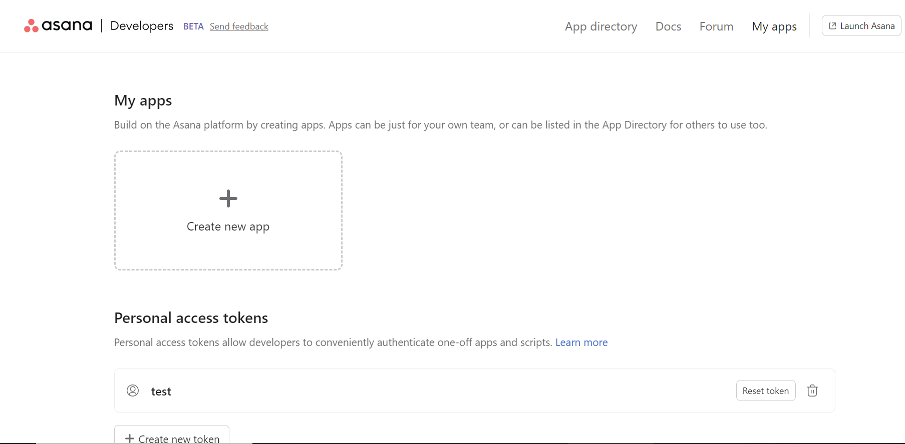Delete the test token with trash icon

pyautogui.click(x=812, y=390)
